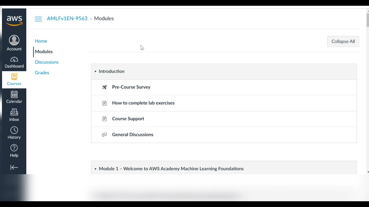
Task: Click the discussion icon beside General Discussions
Action: pyautogui.click(x=104, y=135)
